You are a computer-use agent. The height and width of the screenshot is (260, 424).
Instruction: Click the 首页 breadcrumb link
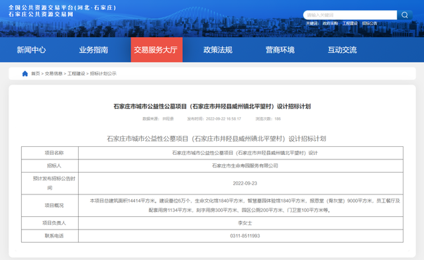35,73
